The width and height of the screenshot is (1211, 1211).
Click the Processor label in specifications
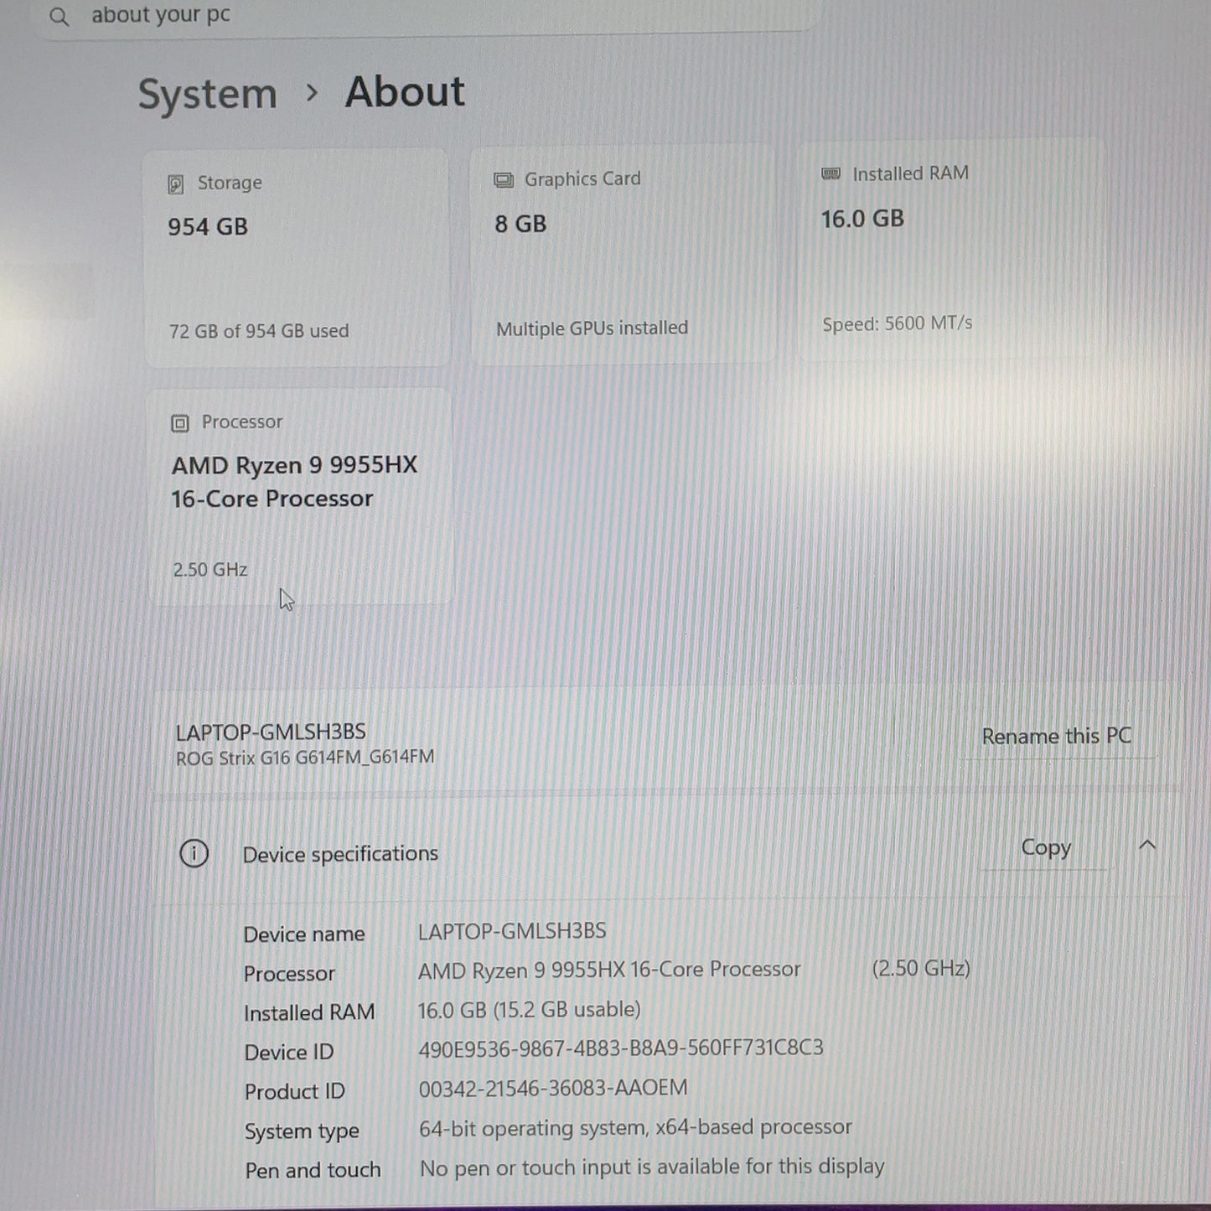289,974
